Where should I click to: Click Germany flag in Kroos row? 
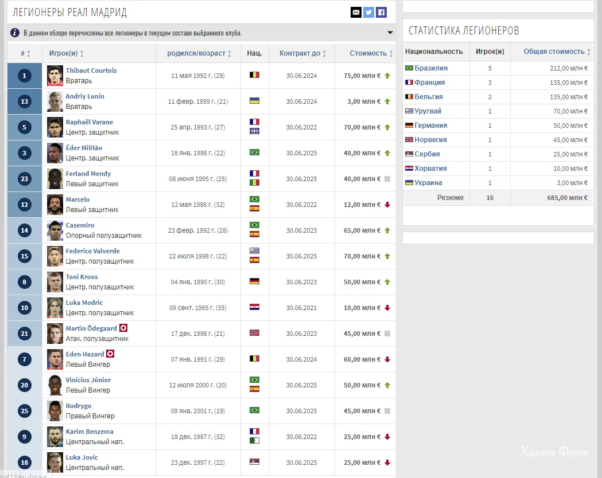[254, 281]
